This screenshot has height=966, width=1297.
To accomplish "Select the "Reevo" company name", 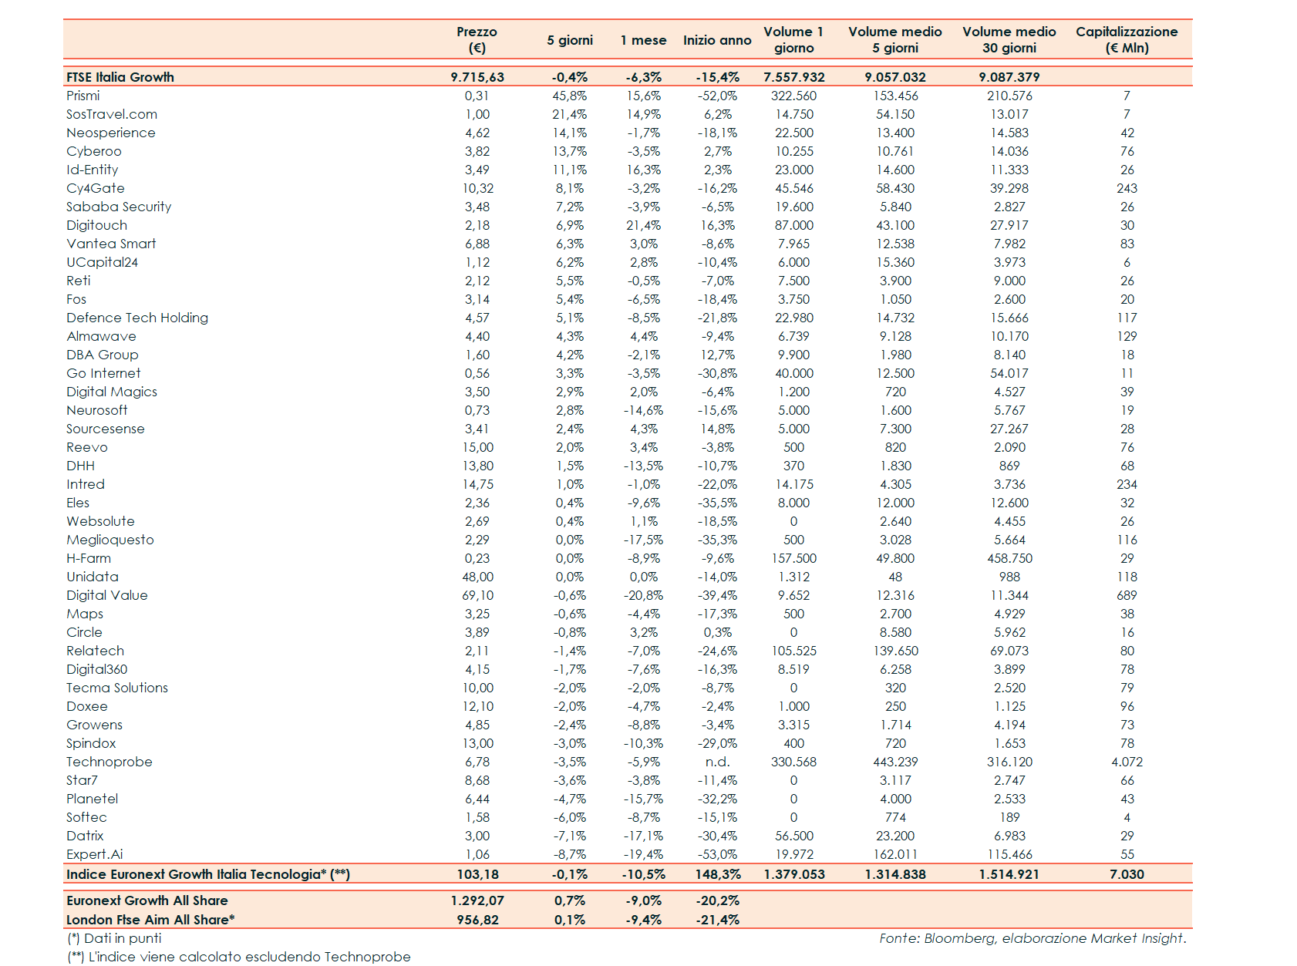I will pos(87,447).
